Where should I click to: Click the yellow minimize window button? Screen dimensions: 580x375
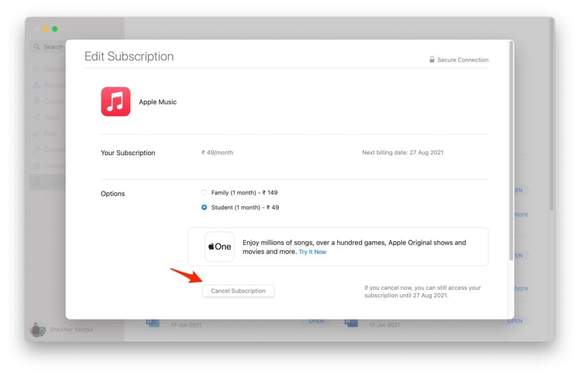(45, 29)
